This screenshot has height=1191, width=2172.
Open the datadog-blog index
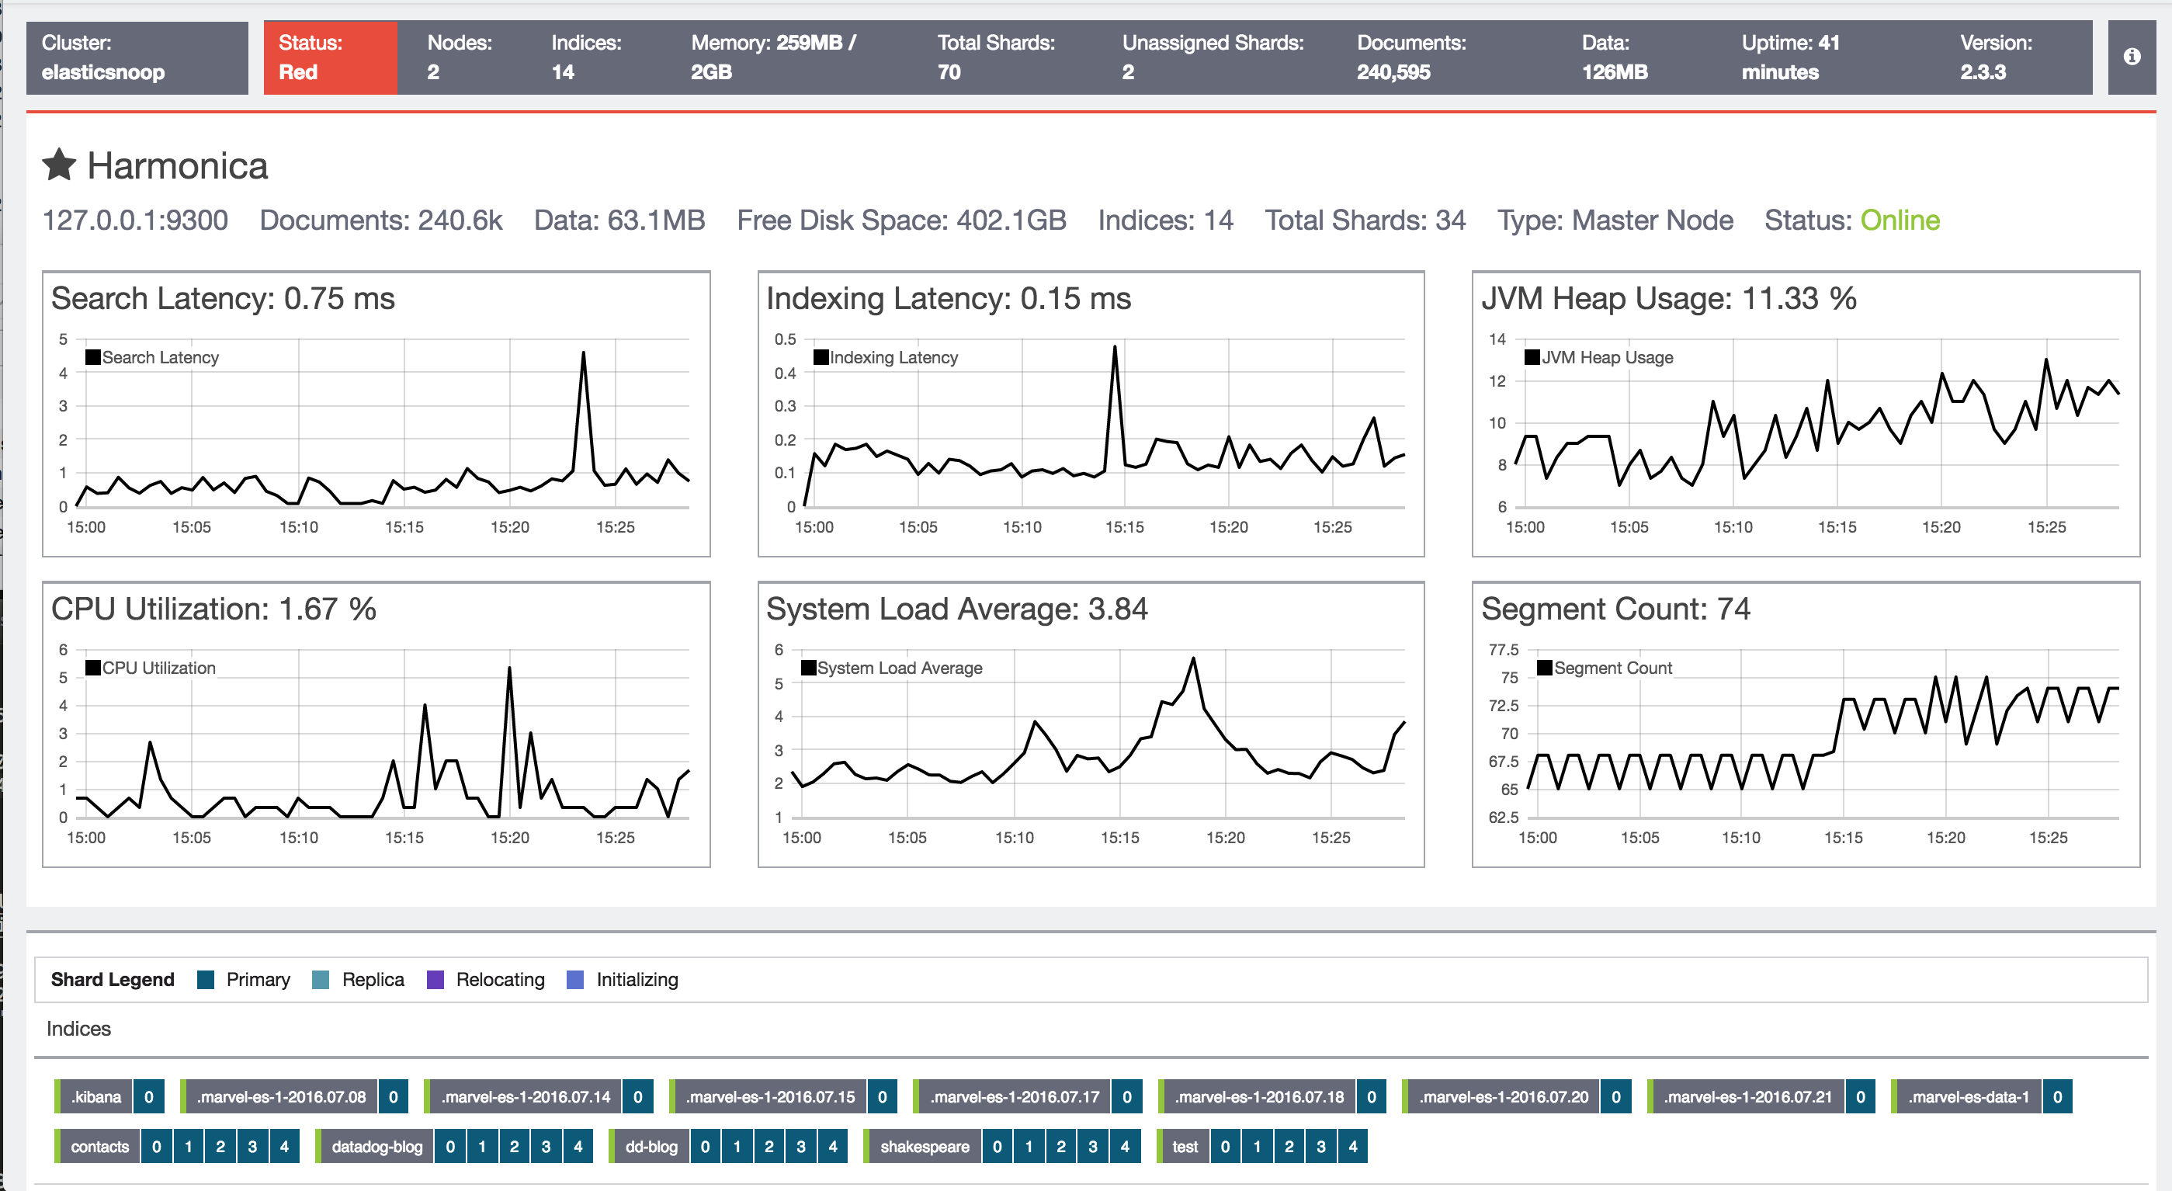tap(378, 1146)
